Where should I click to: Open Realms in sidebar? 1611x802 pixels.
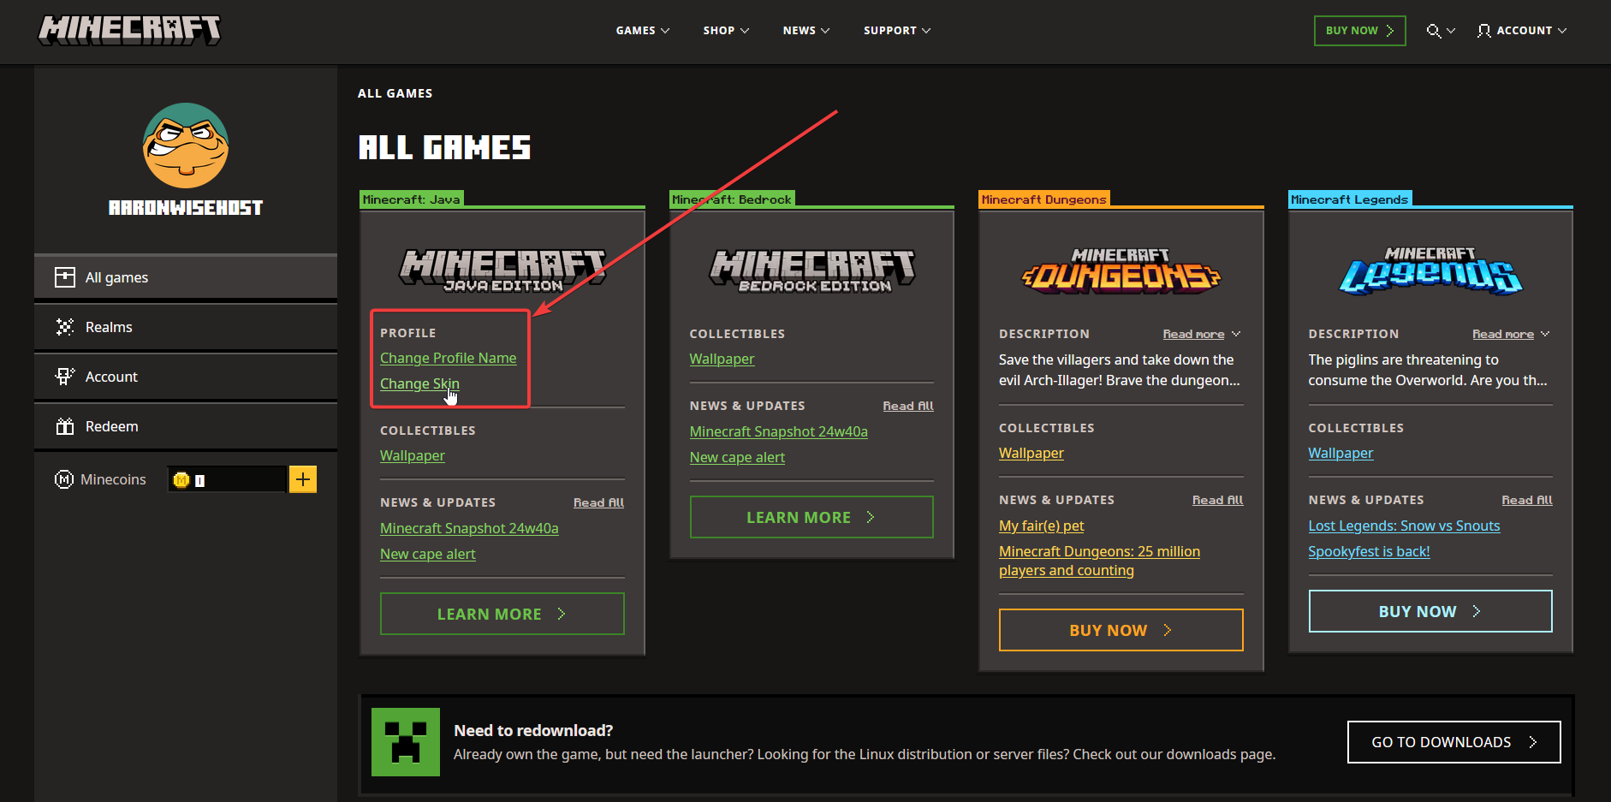point(186,327)
